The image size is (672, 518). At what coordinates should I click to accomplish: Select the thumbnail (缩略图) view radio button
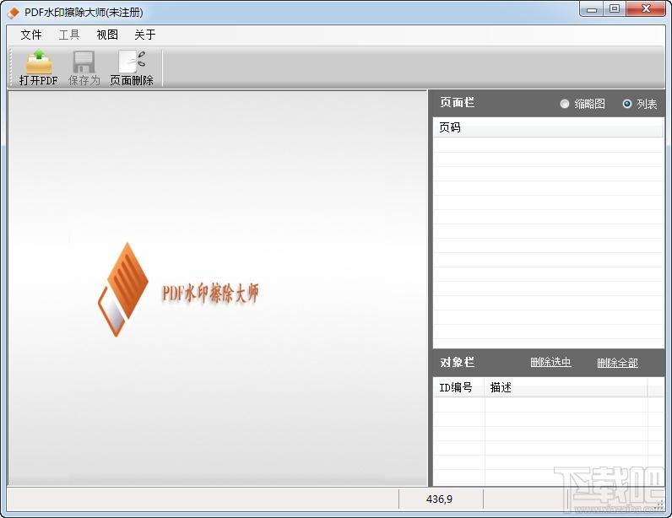pyautogui.click(x=565, y=104)
